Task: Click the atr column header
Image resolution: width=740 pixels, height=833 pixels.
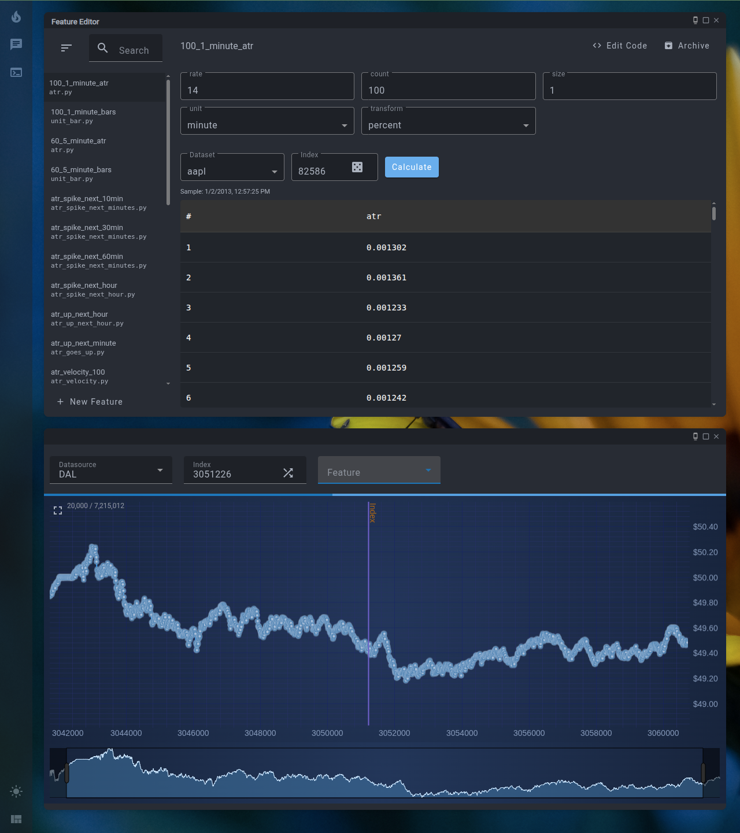Action: click(x=373, y=216)
